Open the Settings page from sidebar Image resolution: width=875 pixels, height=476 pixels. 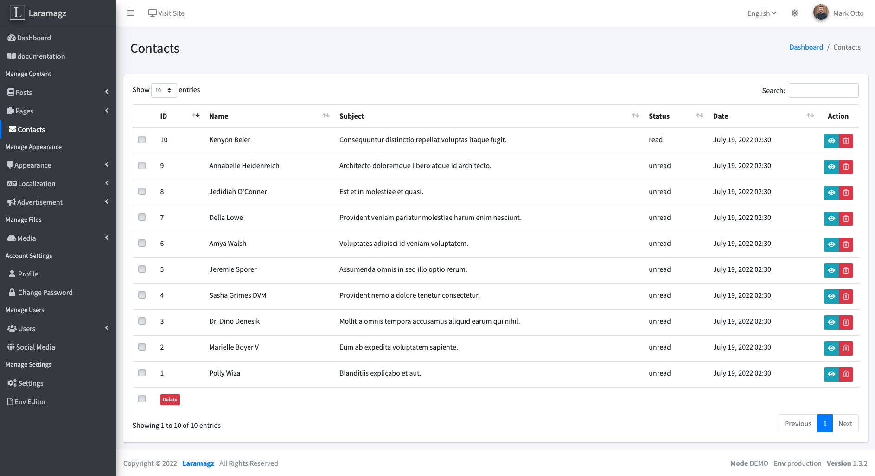point(31,383)
